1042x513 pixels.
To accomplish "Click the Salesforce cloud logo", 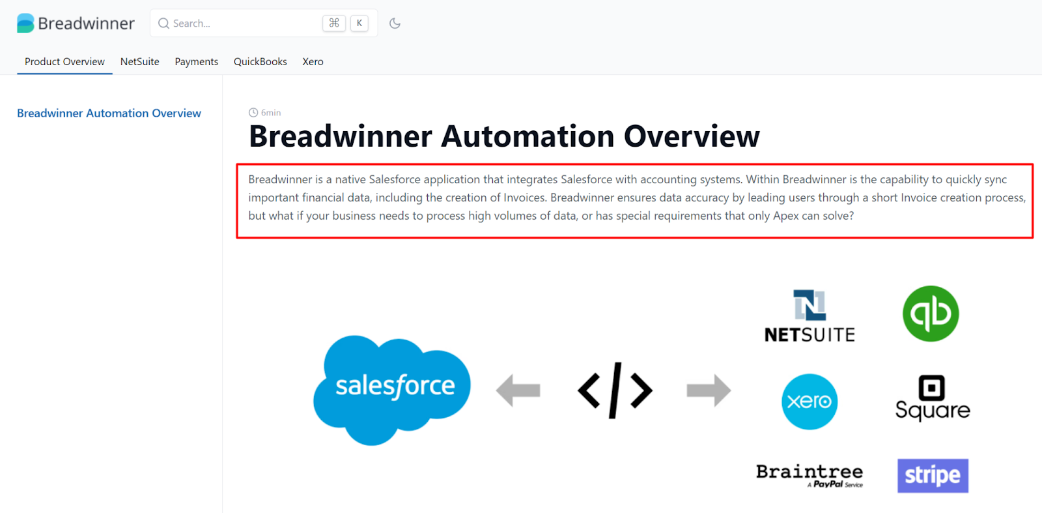I will (392, 390).
